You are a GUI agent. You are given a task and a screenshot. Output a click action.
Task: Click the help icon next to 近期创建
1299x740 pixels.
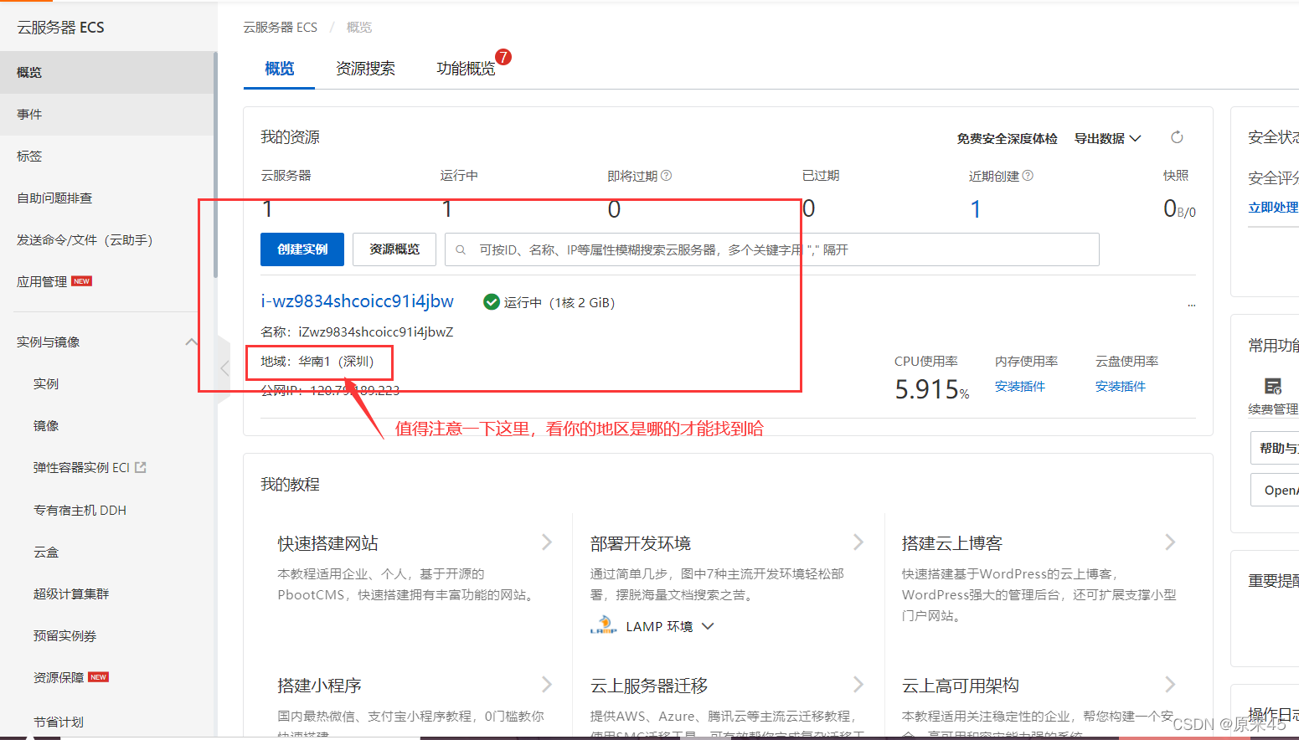pos(1028,176)
